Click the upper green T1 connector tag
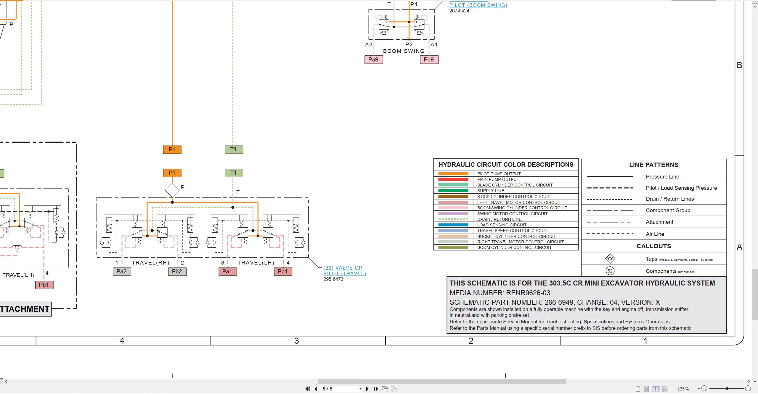Screen dimensions: 758x394 [x=234, y=150]
